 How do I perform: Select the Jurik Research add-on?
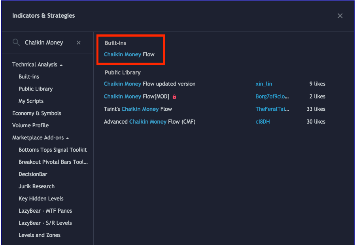[36, 187]
